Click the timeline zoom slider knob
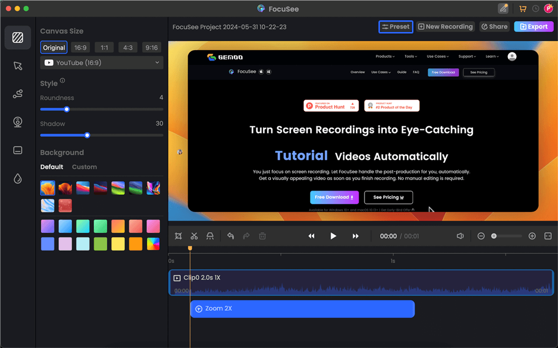558x348 pixels. pos(494,236)
